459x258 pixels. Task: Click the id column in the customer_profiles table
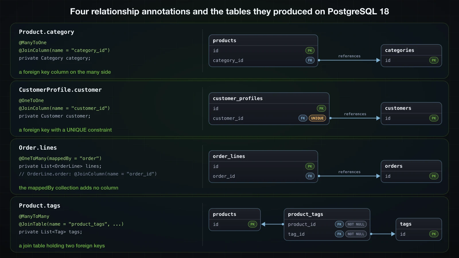coord(216,108)
